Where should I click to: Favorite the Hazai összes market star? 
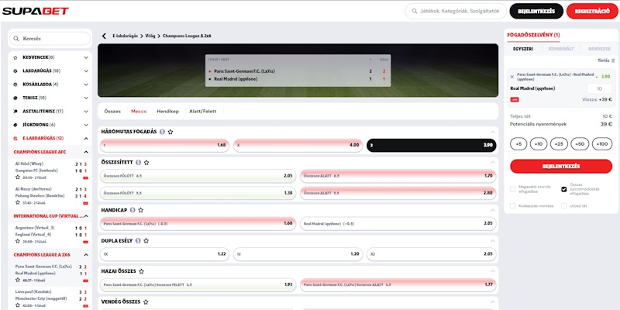141,271
